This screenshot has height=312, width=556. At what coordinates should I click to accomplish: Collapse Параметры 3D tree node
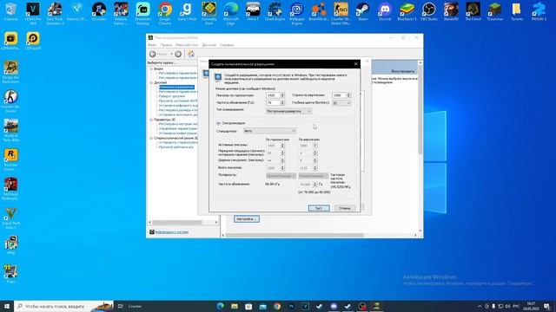[x=151, y=120]
